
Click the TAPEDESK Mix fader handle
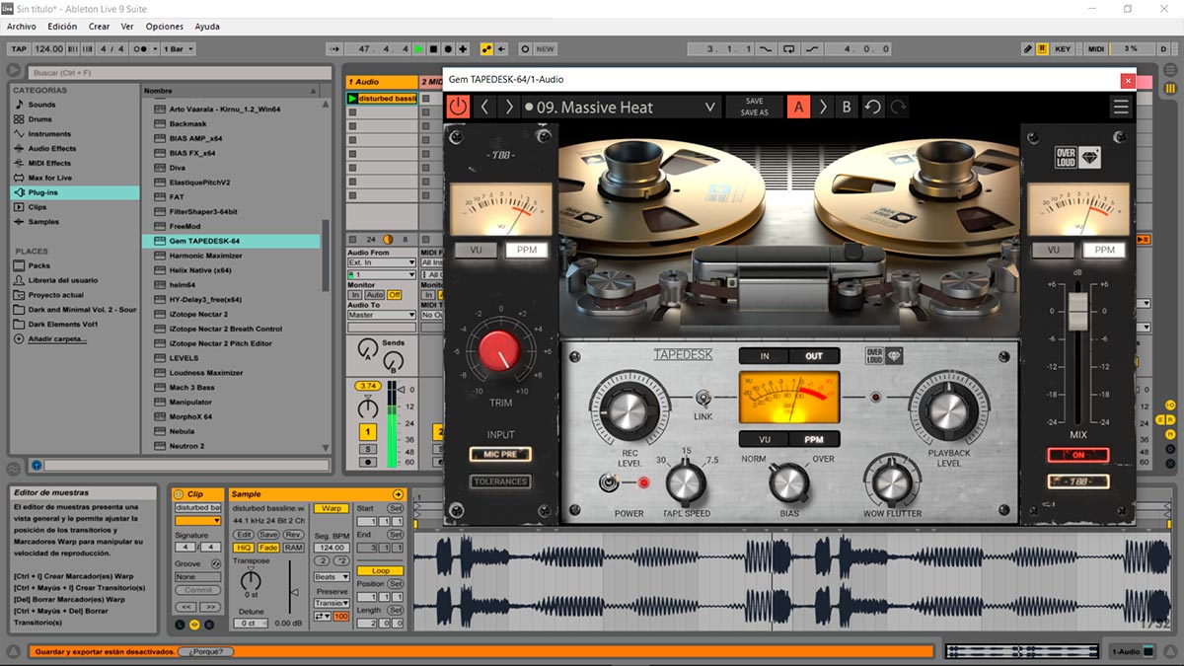[x=1077, y=311]
